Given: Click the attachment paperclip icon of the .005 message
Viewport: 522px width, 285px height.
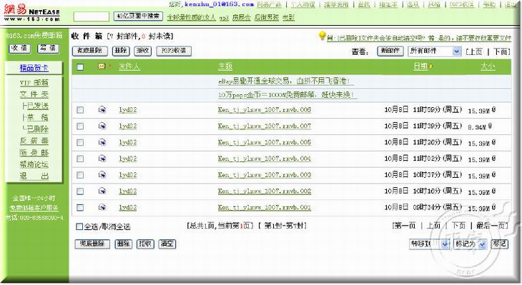Looking at the screenshot, I should click(x=493, y=142).
